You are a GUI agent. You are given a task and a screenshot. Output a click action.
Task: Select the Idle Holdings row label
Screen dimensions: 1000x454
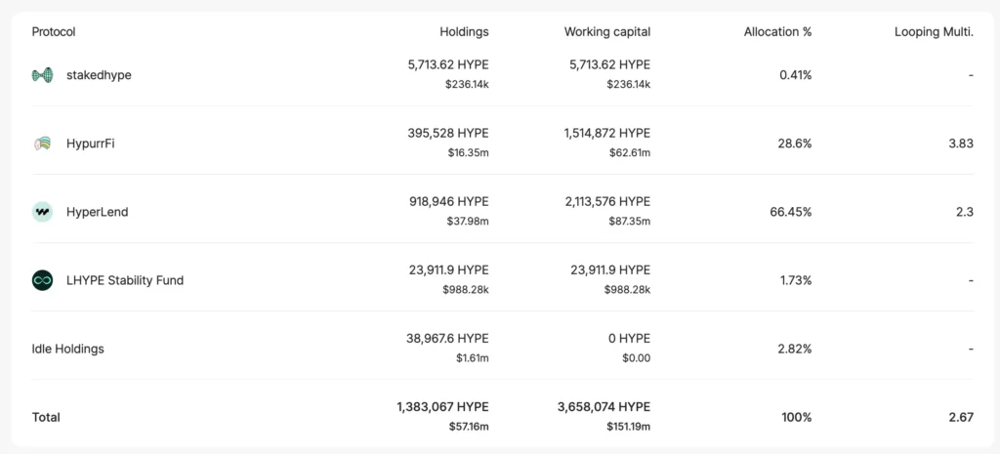point(67,349)
